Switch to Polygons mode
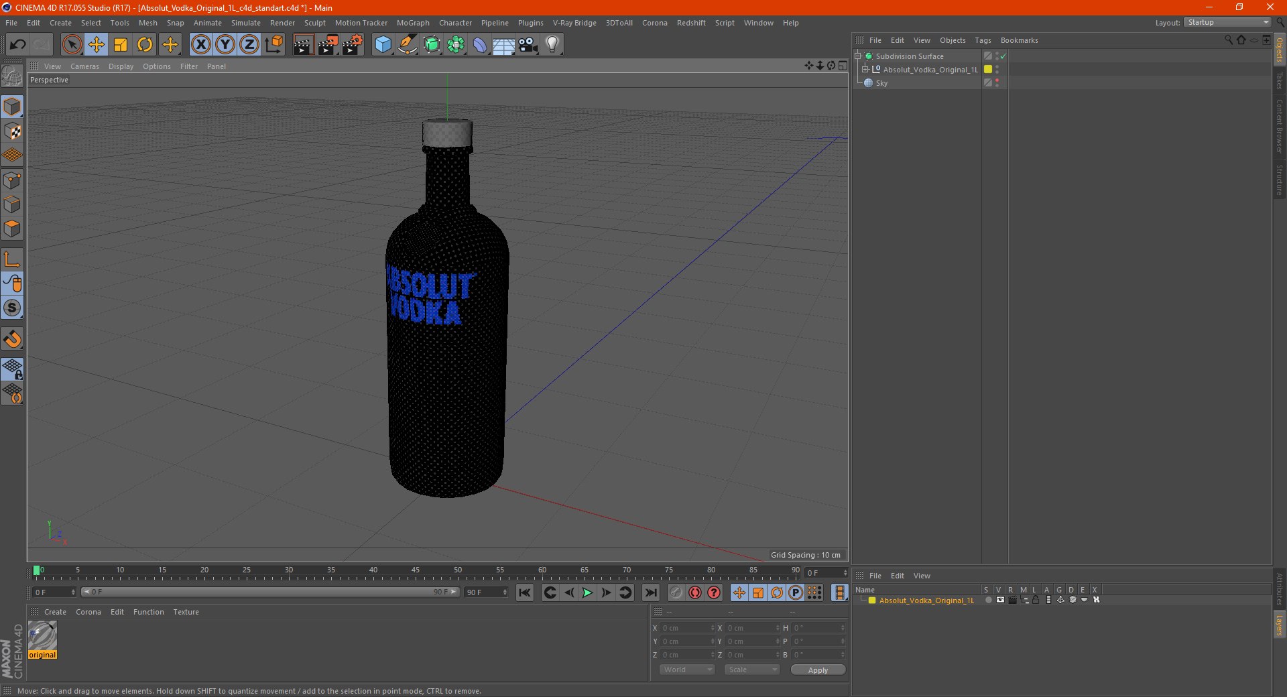The height and width of the screenshot is (697, 1287). tap(12, 229)
